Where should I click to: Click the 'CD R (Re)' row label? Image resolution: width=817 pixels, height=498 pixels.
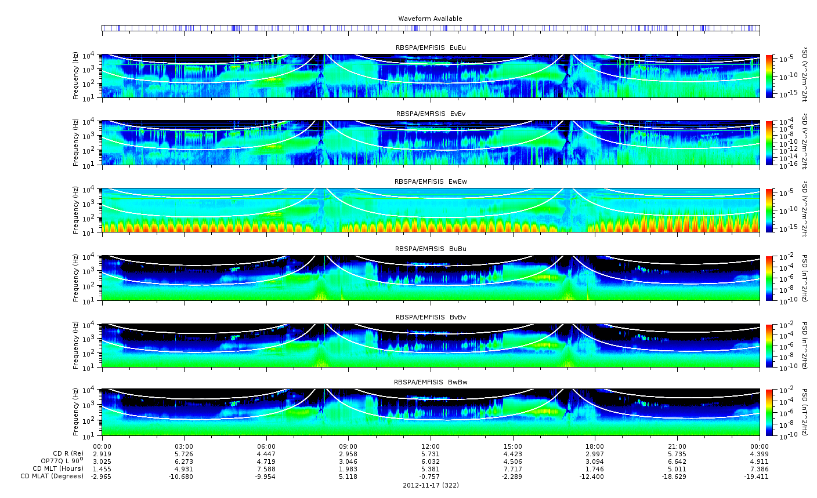point(68,453)
